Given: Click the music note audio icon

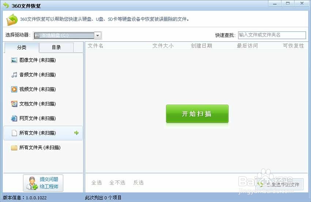Looking at the screenshot, I should pos(14,75).
